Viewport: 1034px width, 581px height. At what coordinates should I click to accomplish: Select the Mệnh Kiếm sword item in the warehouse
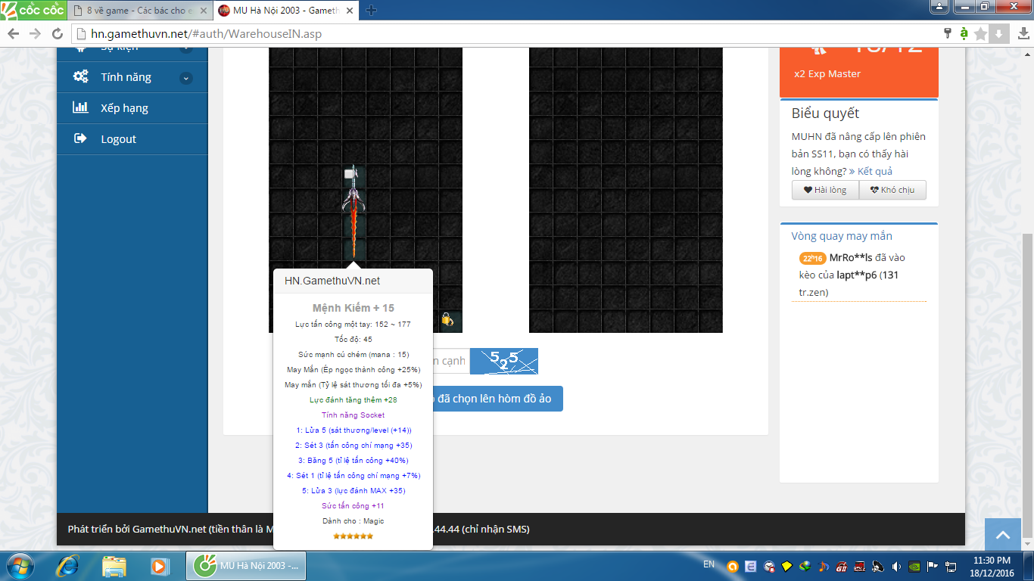click(x=353, y=213)
